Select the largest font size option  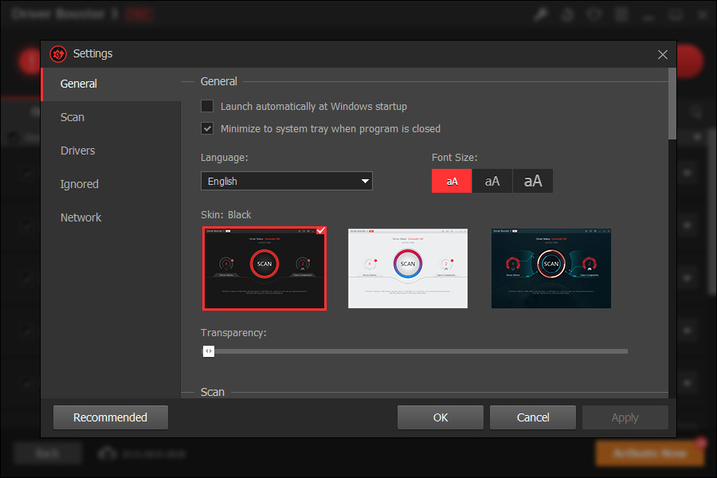click(532, 181)
